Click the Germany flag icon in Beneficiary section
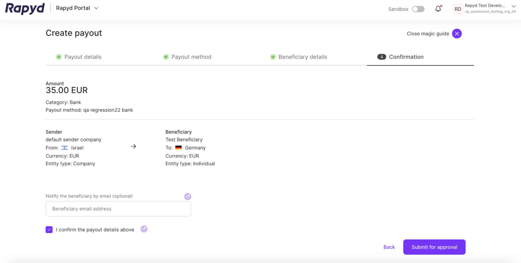 pos(179,148)
